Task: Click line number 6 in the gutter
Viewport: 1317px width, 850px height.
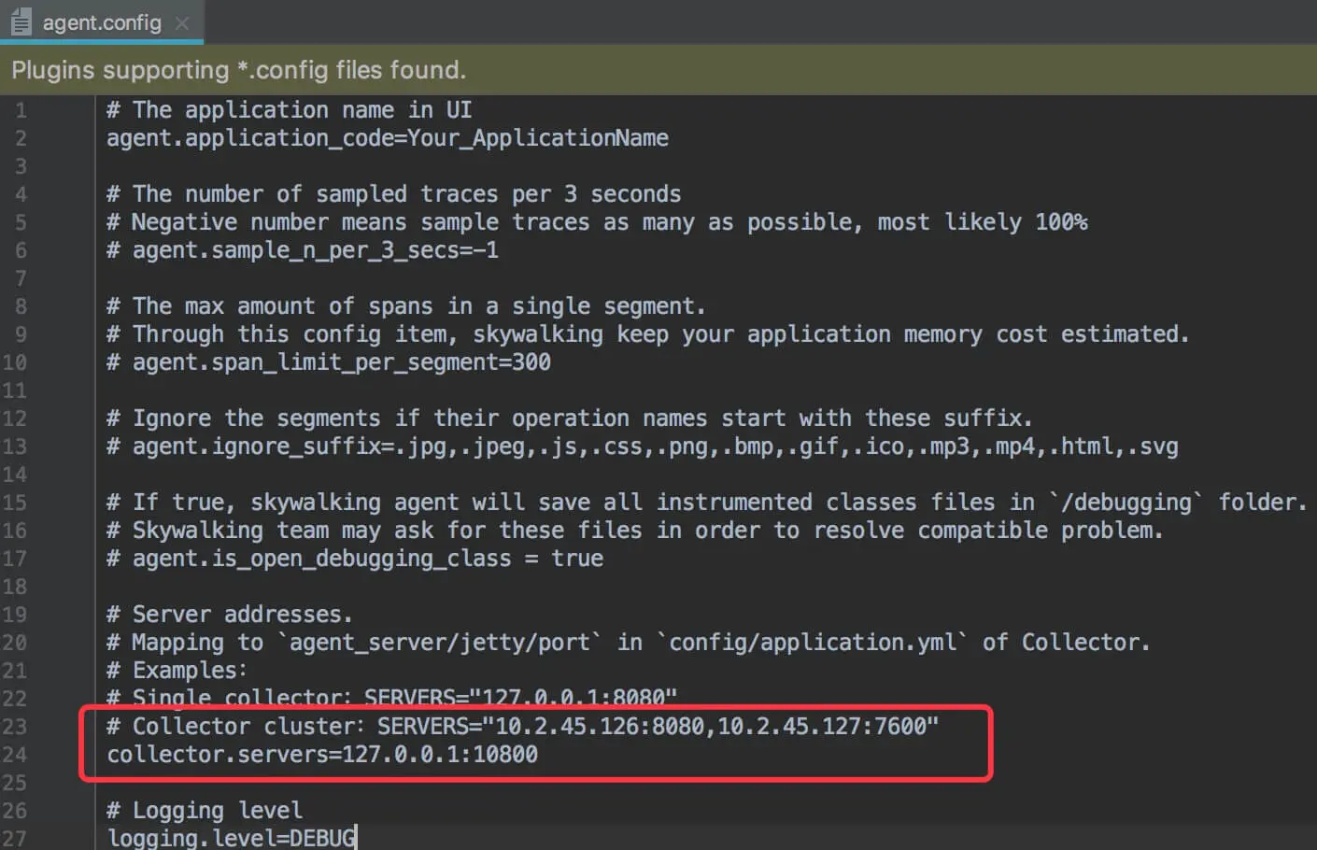Action: 21,250
